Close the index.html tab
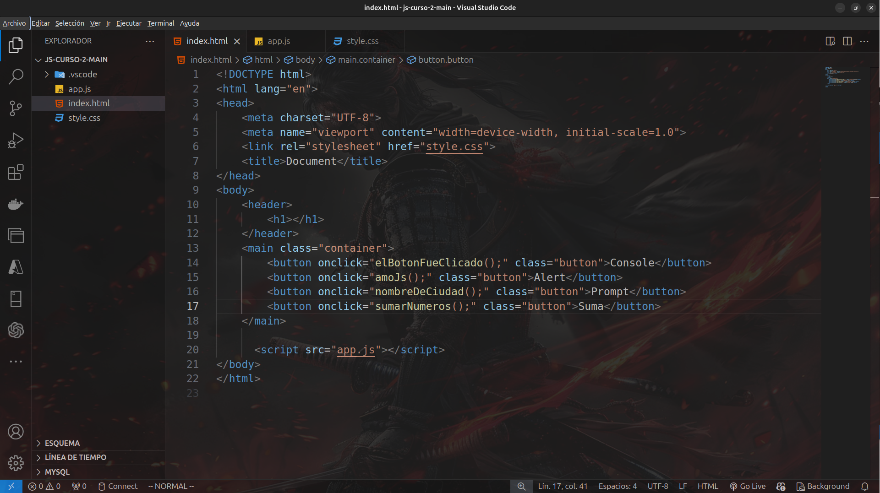The image size is (880, 493). click(237, 41)
